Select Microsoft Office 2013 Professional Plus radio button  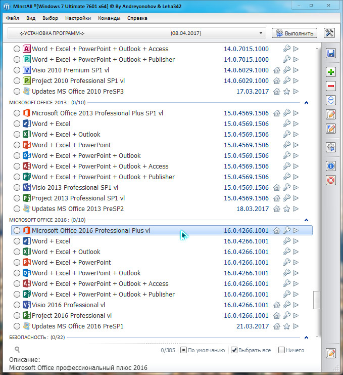pyautogui.click(x=17, y=113)
